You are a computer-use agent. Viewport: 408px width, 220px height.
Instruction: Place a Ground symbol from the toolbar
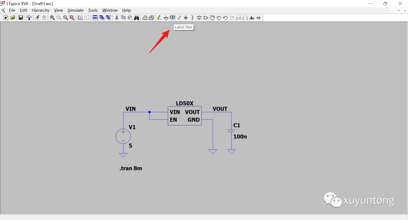point(166,18)
